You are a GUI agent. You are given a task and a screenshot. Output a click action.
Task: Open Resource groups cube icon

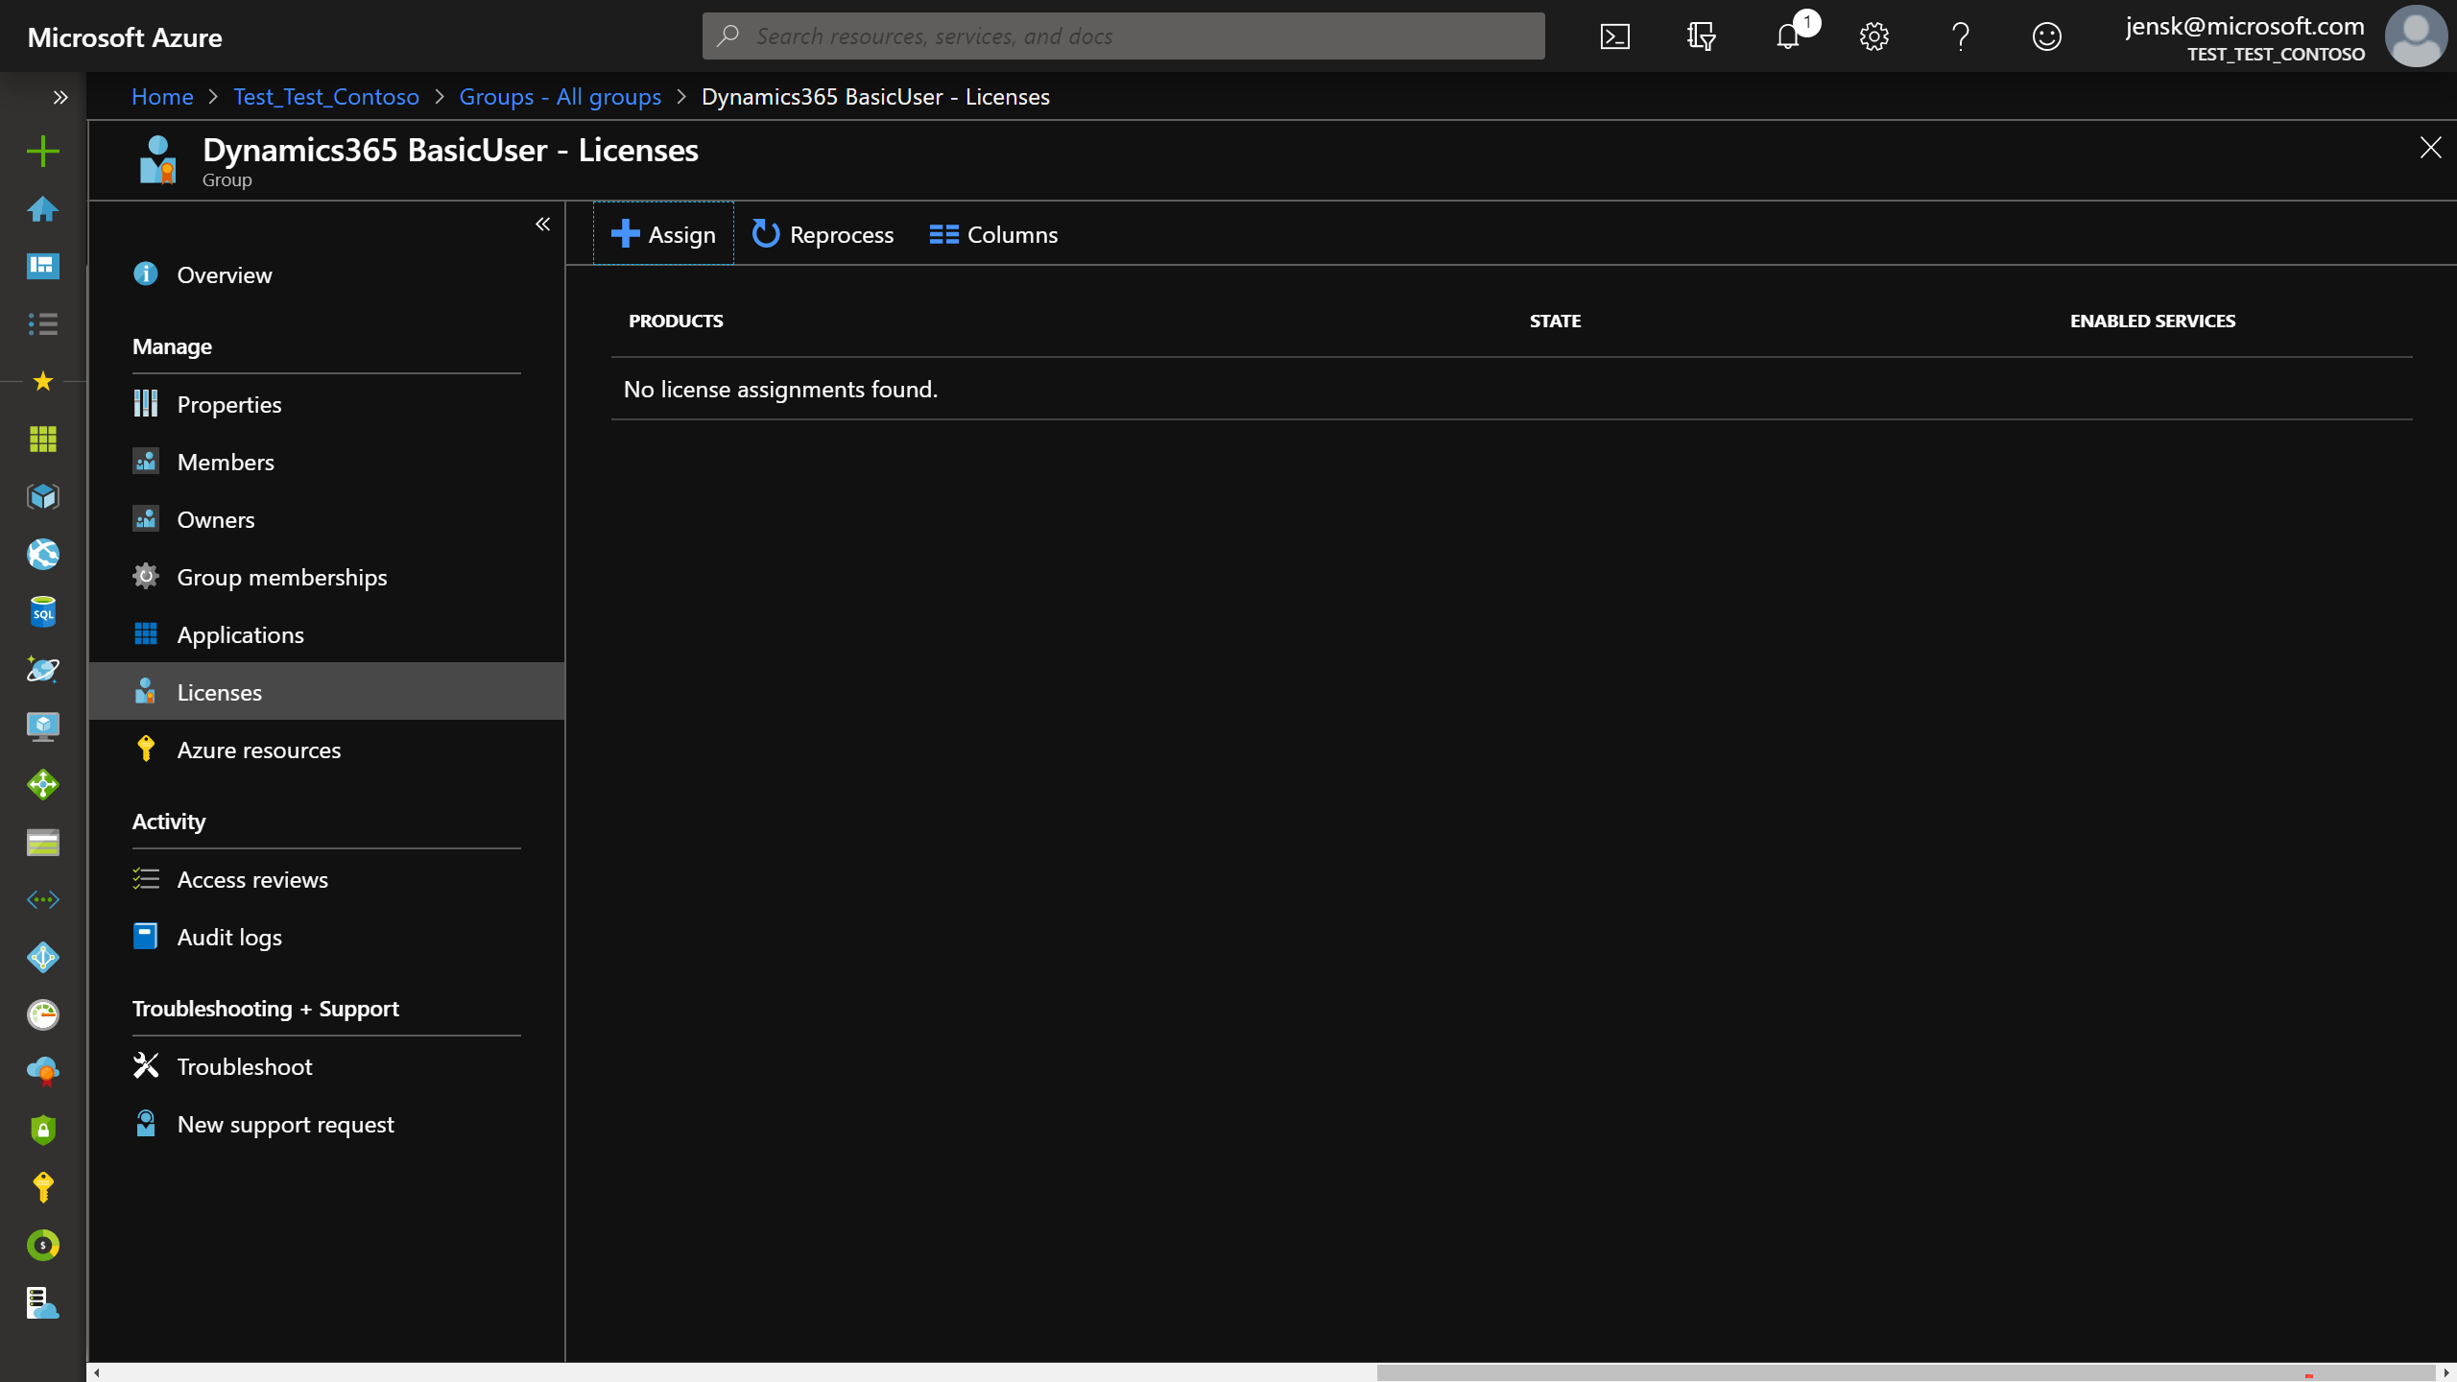[x=42, y=496]
